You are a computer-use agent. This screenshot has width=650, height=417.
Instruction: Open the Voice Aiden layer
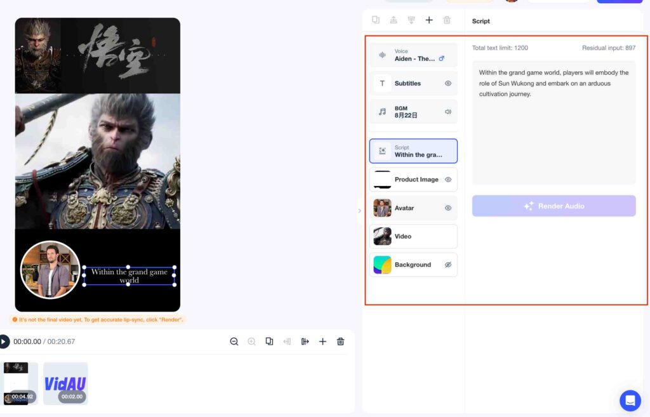point(413,55)
